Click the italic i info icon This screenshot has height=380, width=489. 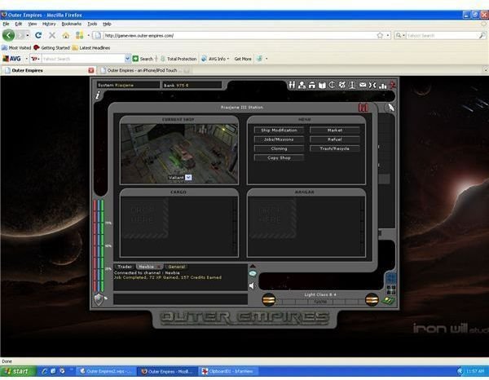click(98, 95)
